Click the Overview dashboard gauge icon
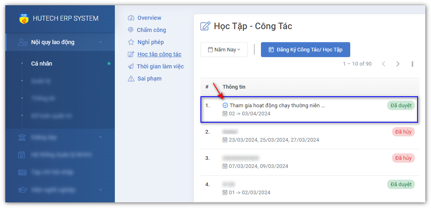431x208 pixels. (131, 18)
